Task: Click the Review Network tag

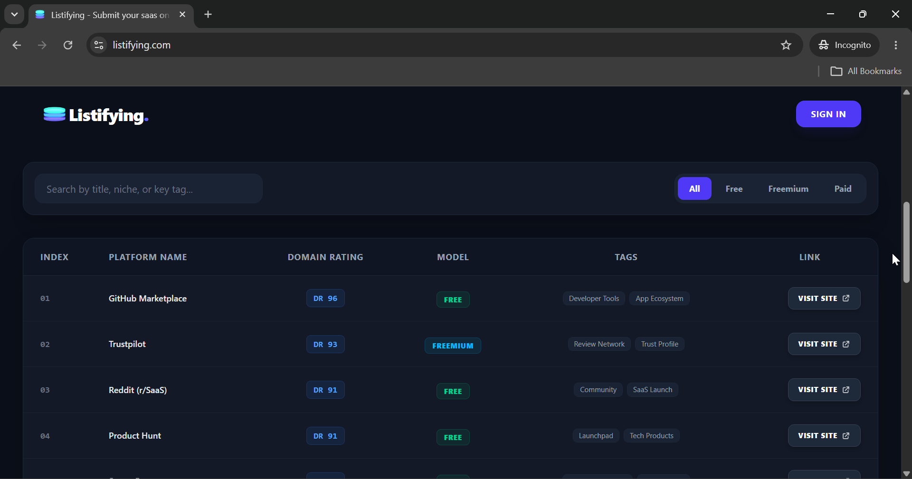Action: pyautogui.click(x=599, y=344)
